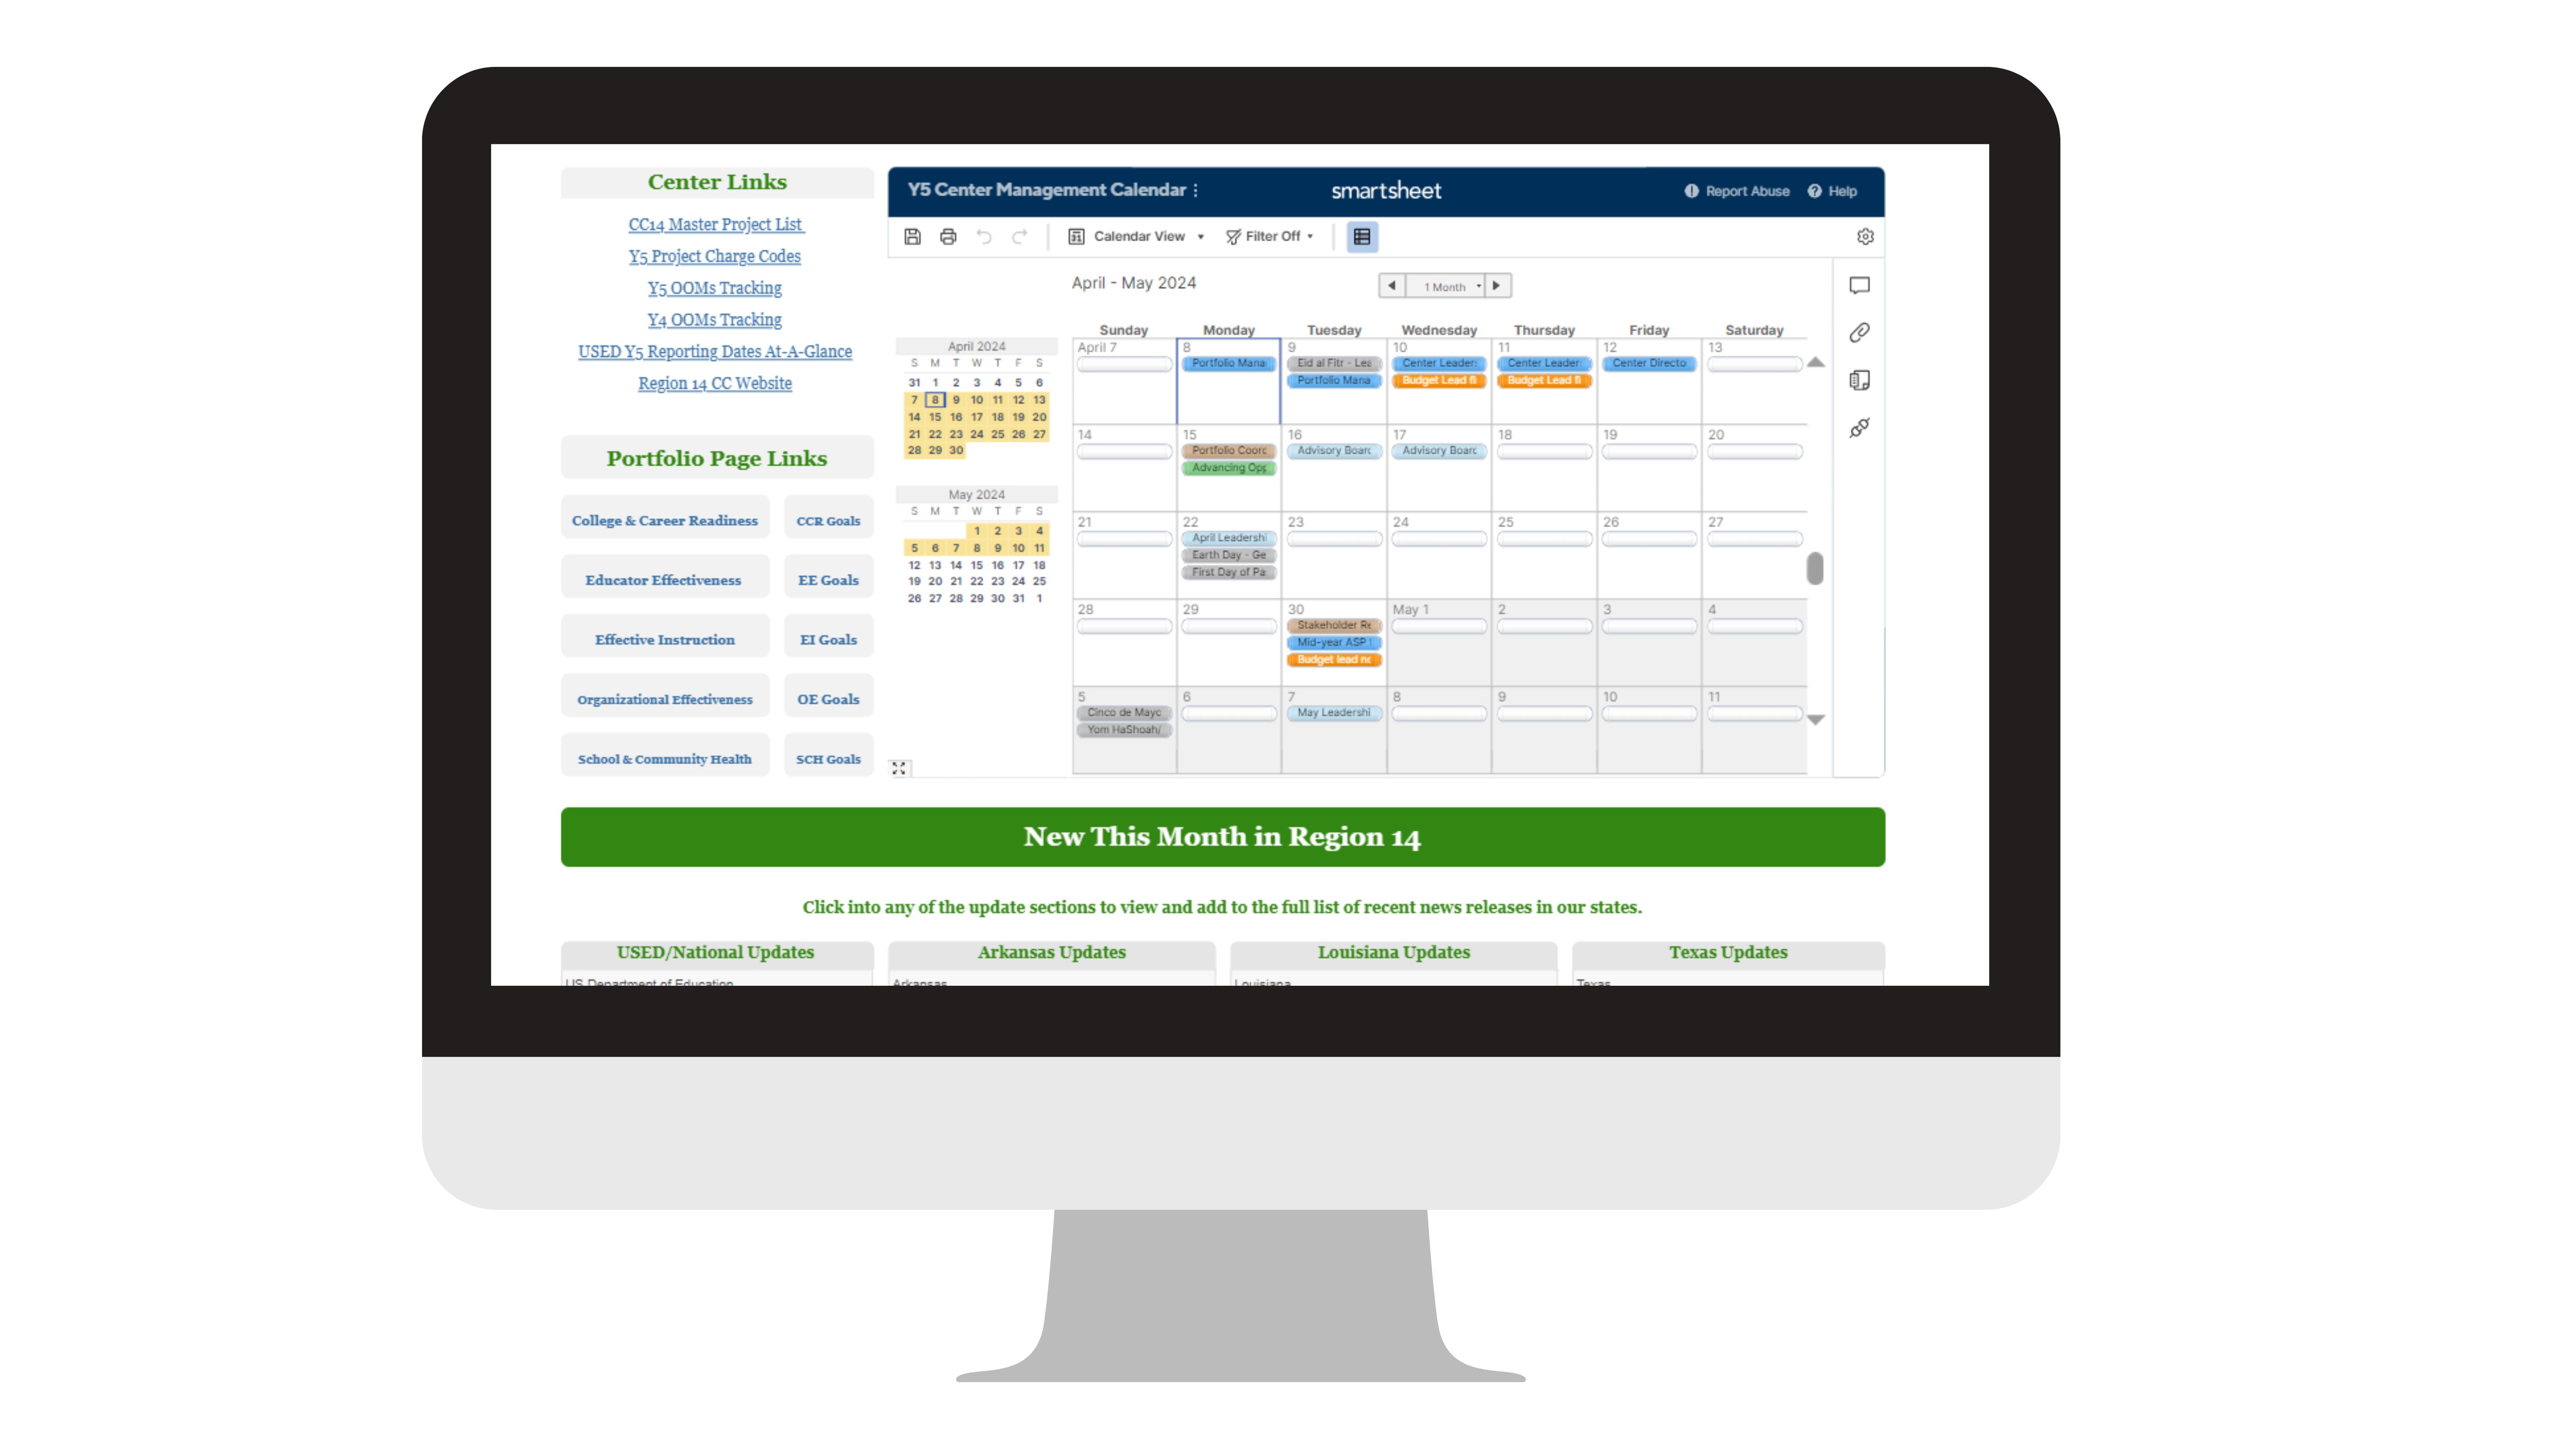Select 1 Month duration dropdown
Screen dimensions: 2576x1449
tap(1444, 285)
